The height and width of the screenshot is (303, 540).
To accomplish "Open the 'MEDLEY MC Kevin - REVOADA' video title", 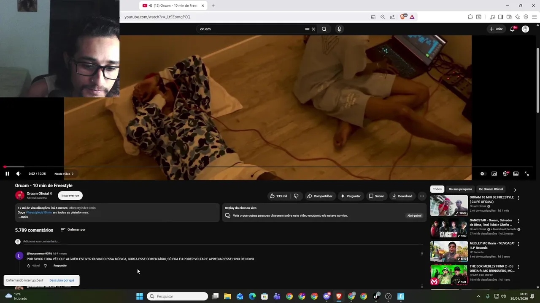I will 492,246.
